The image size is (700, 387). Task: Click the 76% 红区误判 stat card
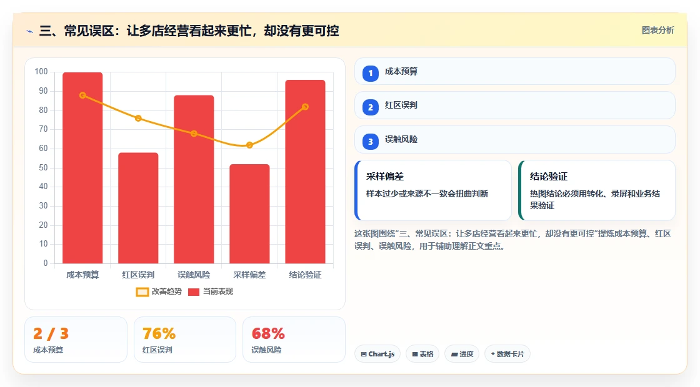[x=185, y=340]
